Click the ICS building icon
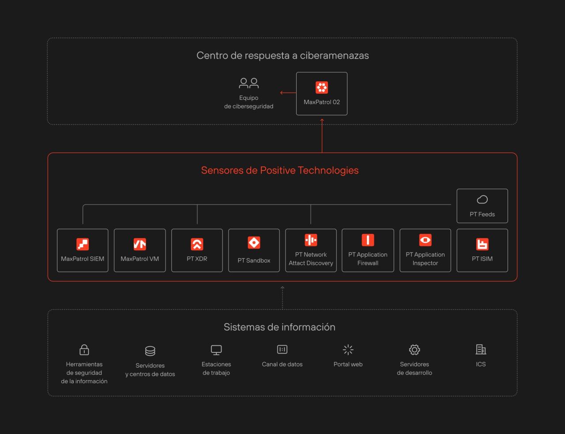The image size is (565, 434). click(x=481, y=350)
